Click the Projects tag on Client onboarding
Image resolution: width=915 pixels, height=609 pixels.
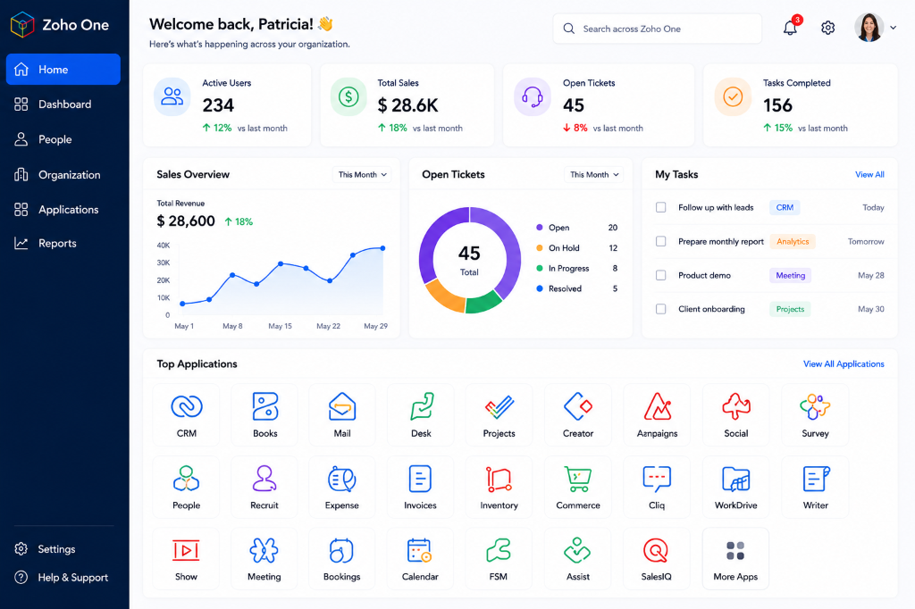click(790, 309)
